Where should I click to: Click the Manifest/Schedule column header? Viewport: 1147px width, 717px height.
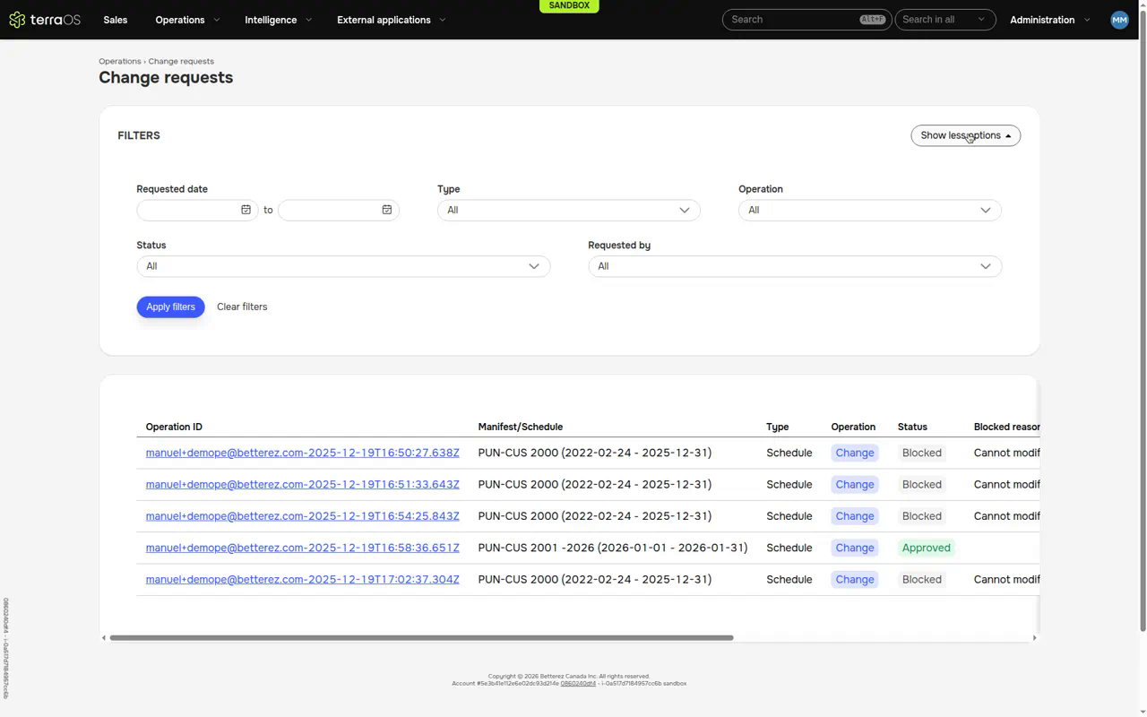(x=521, y=427)
